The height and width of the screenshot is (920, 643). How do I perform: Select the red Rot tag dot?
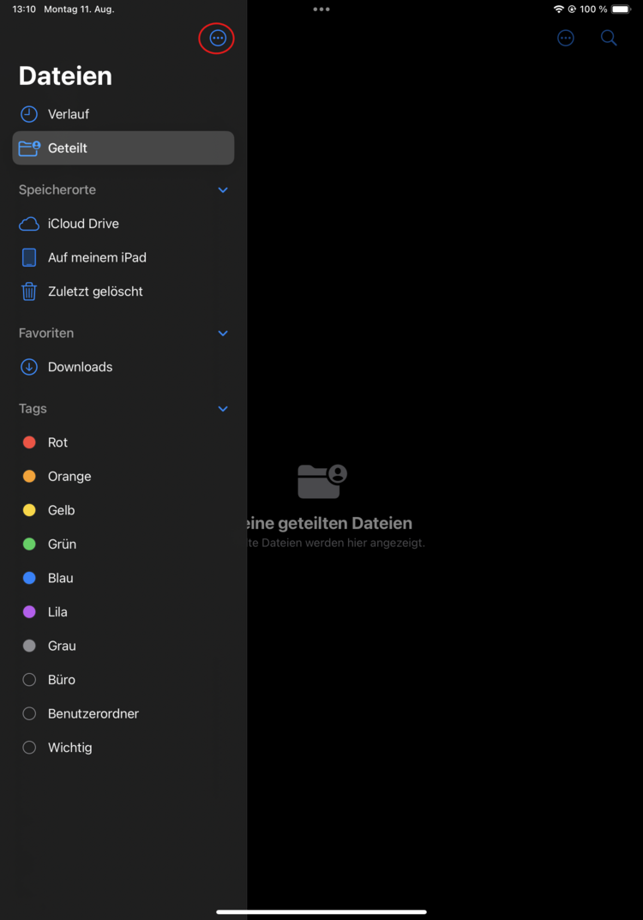tap(29, 442)
